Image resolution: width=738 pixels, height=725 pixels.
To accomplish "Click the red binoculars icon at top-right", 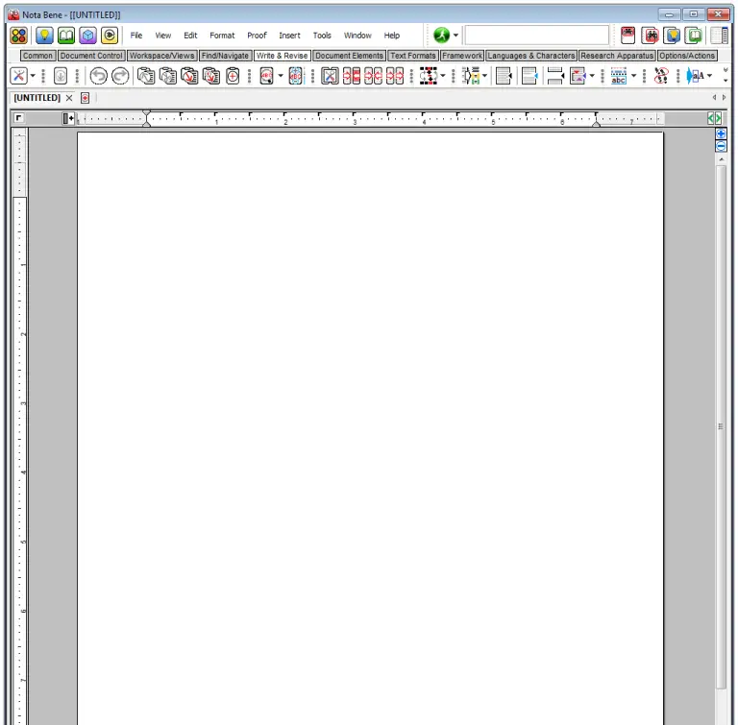I will 650,36.
